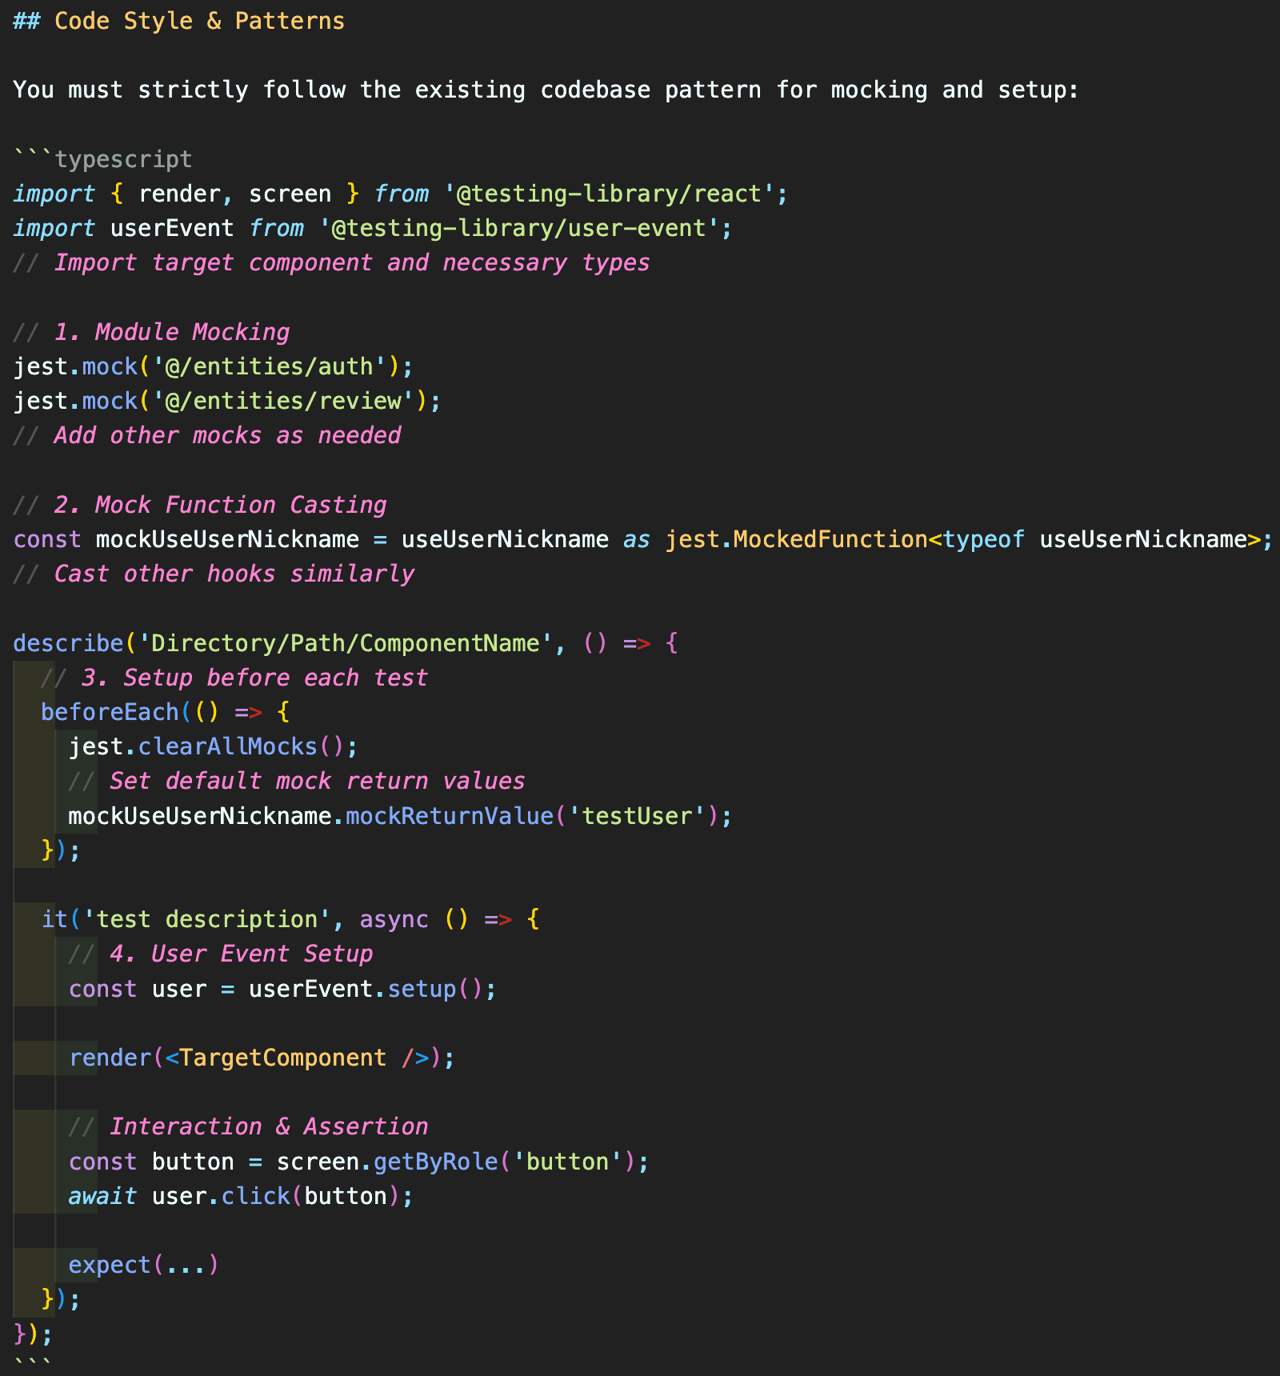The width and height of the screenshot is (1280, 1376).
Task: Click the 'test description' string
Action: [206, 919]
